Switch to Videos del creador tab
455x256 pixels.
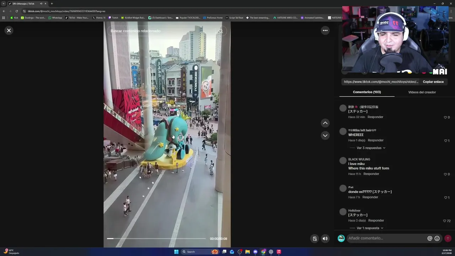tap(422, 92)
